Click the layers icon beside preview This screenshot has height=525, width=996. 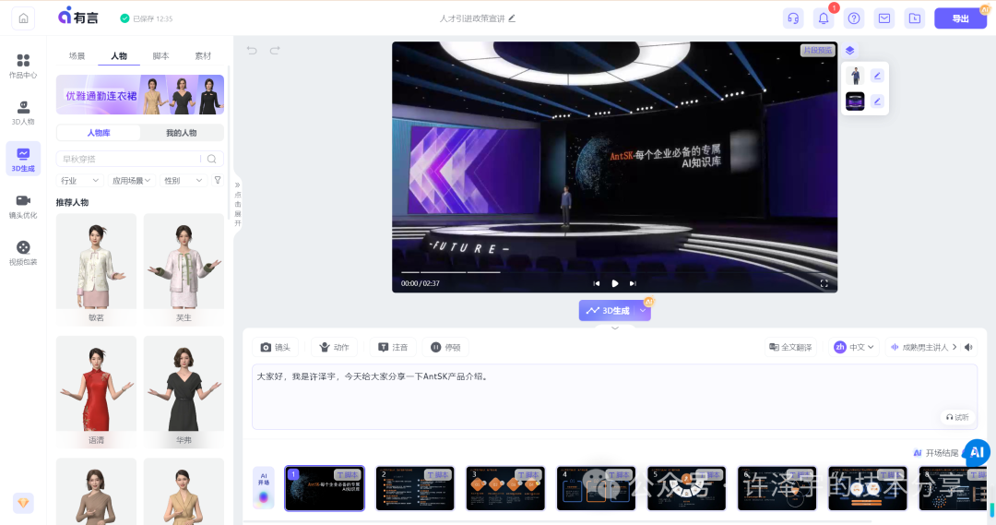click(850, 50)
